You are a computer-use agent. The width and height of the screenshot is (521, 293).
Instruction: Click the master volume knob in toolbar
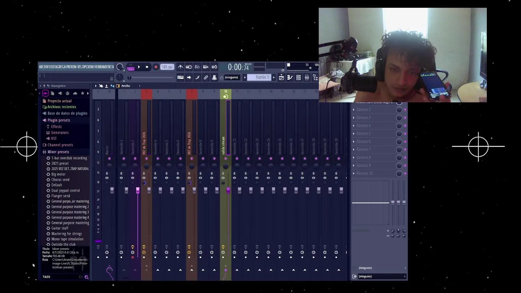click(120, 67)
